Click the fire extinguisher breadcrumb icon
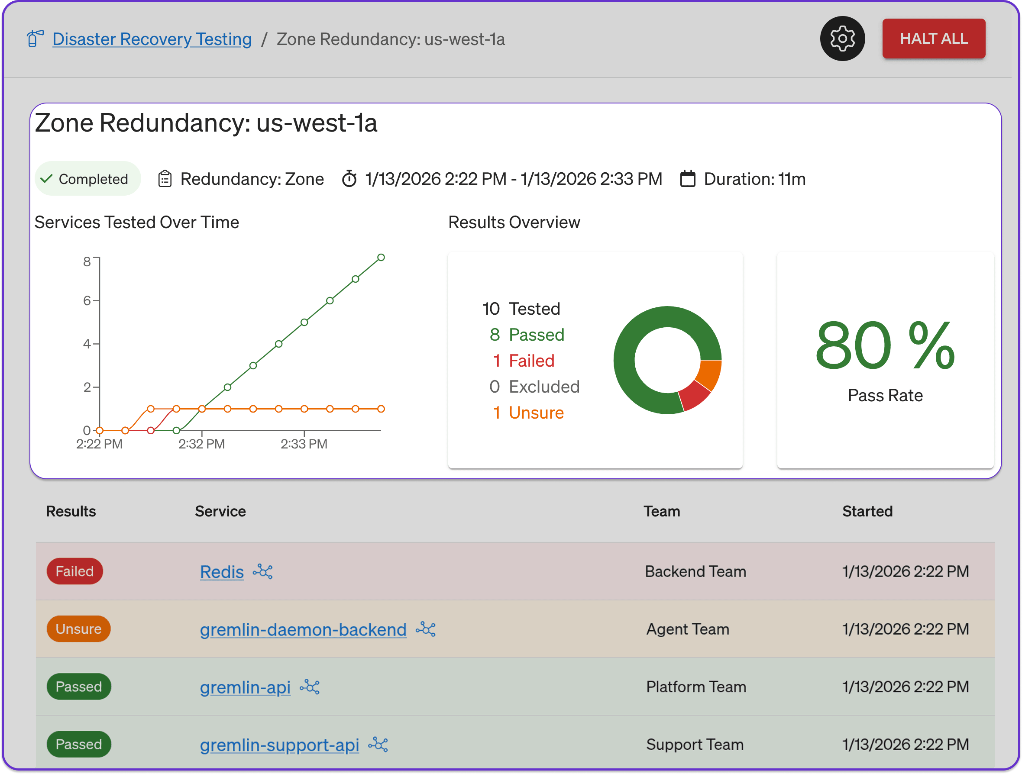The image size is (1022, 774). point(35,39)
